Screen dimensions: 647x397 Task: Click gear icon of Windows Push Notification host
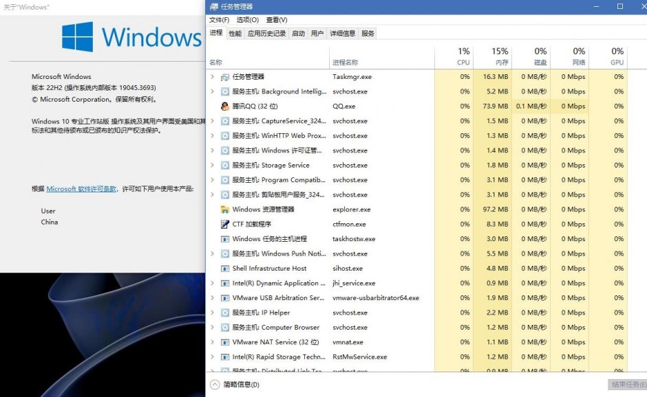click(225, 253)
